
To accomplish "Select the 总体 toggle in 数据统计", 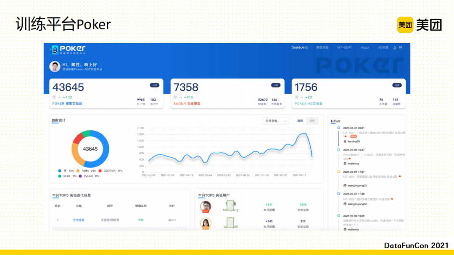I will pyautogui.click(x=312, y=121).
